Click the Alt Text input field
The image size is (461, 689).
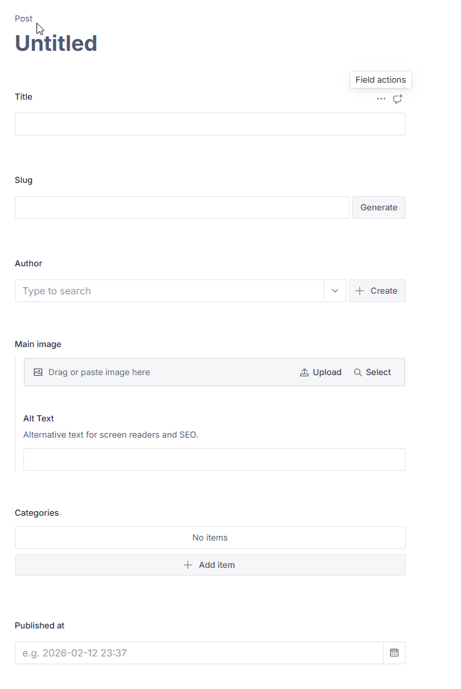214,460
